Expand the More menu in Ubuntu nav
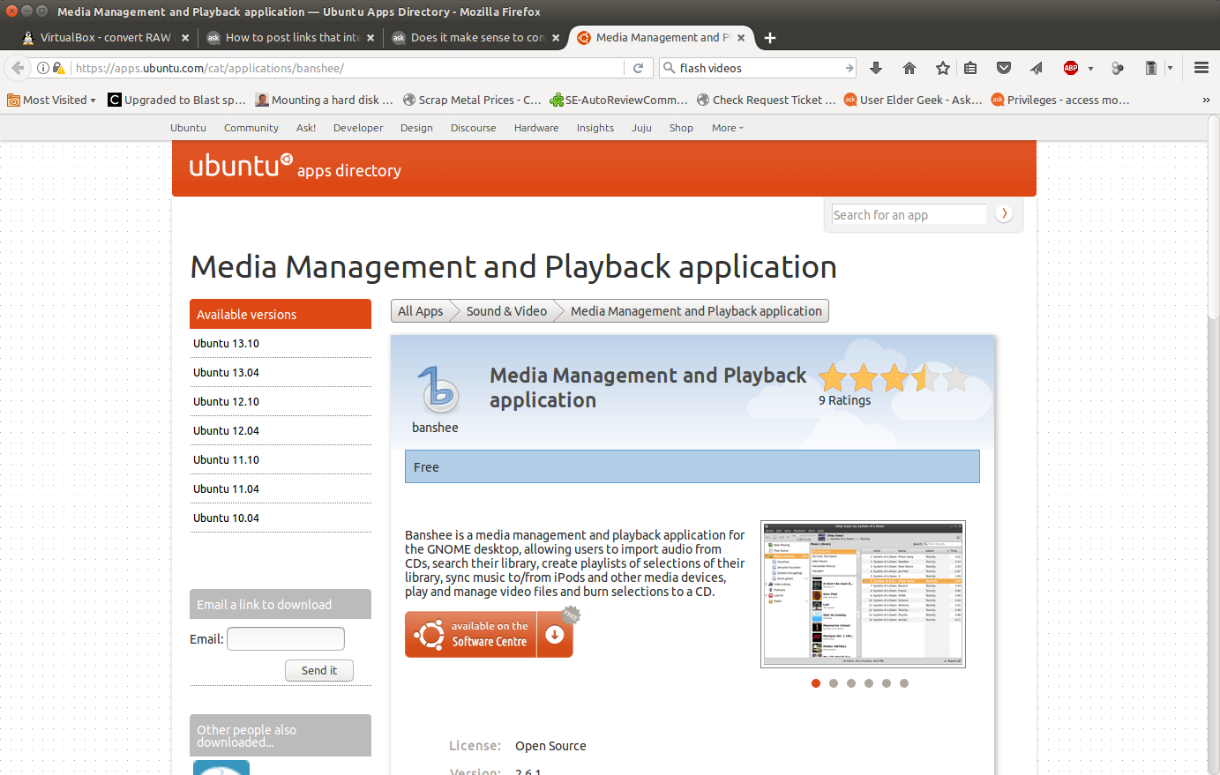Screen dimensions: 1220x775 coord(728,128)
